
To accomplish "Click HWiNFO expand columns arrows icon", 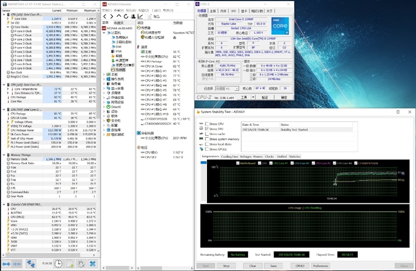I will [x=5, y=264].
